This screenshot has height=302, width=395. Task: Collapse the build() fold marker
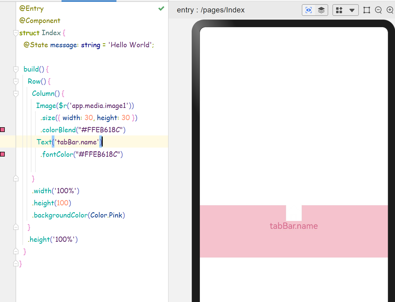coord(16,69)
